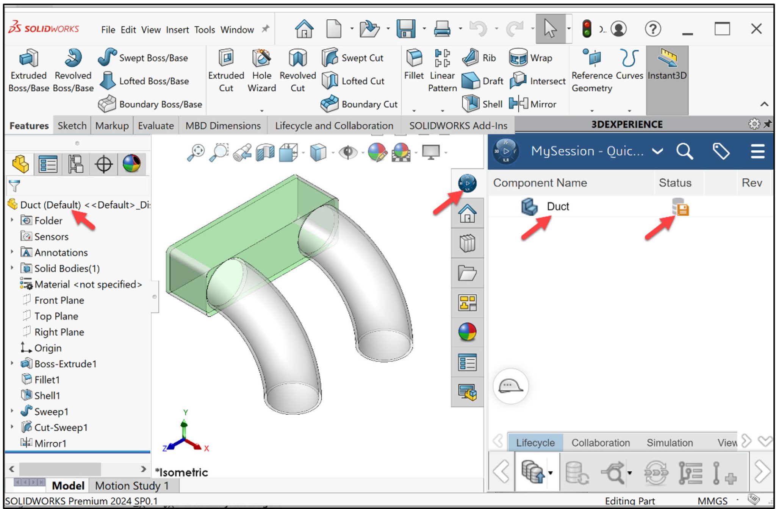
Task: Open the Wrap feature tool
Action: point(530,58)
